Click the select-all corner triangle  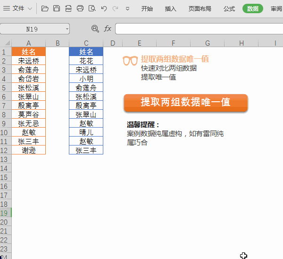click(7, 43)
